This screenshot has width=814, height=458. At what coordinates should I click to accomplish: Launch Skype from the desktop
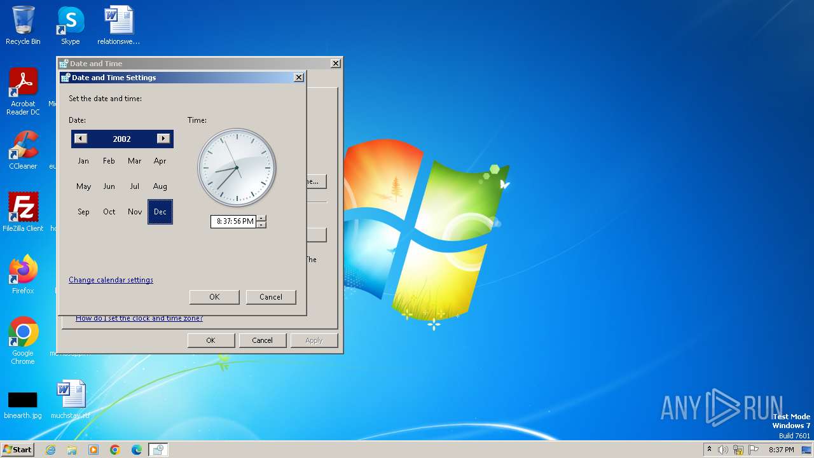click(71, 25)
